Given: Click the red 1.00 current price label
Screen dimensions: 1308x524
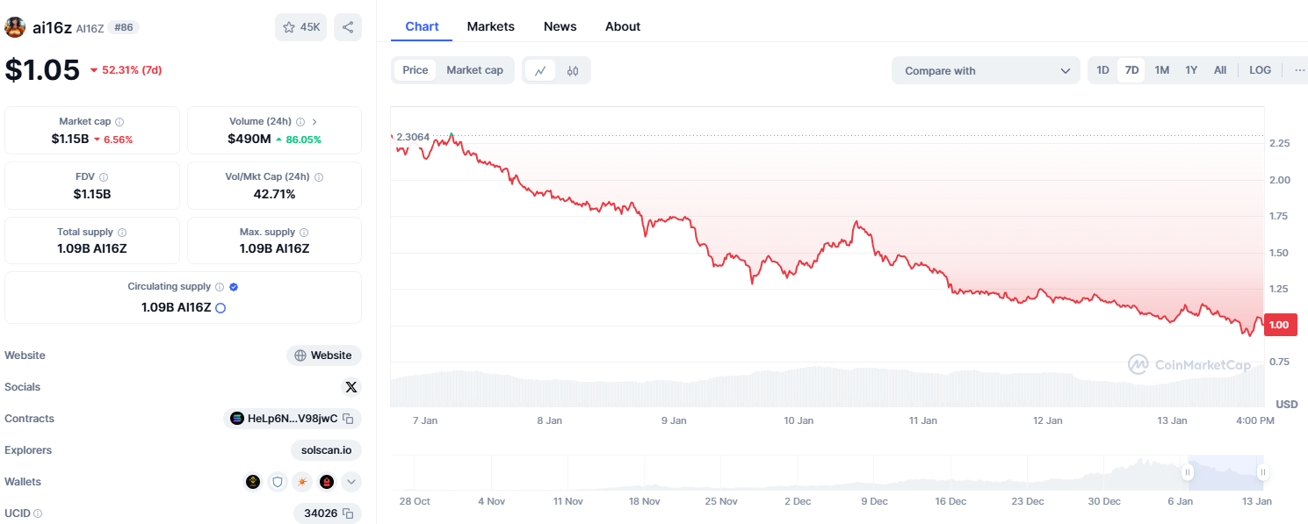Looking at the screenshot, I should click(1279, 325).
